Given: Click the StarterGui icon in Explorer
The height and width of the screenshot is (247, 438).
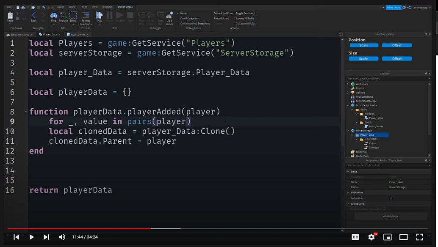Looking at the screenshot, I should click(x=353, y=152).
